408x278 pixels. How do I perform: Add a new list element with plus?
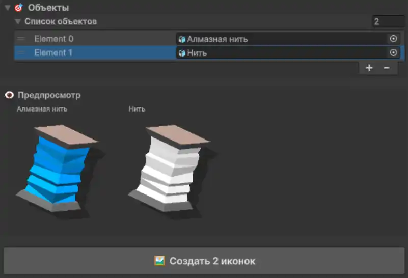369,68
